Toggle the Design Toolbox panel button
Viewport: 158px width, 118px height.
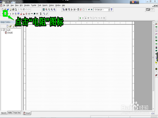64,9
